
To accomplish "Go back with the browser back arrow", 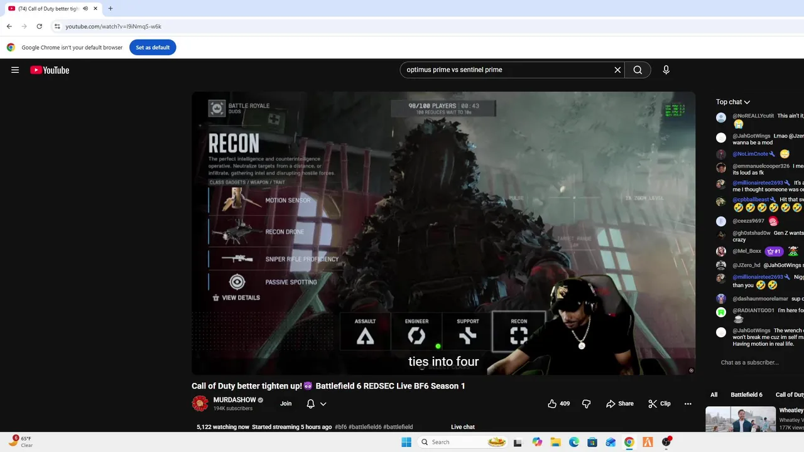I will [x=9, y=26].
